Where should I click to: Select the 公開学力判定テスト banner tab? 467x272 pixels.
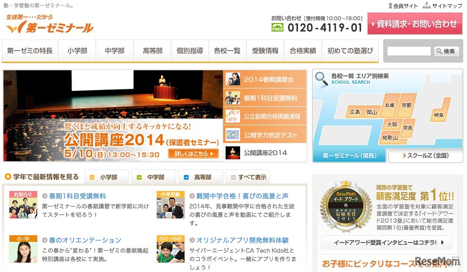[x=265, y=135]
